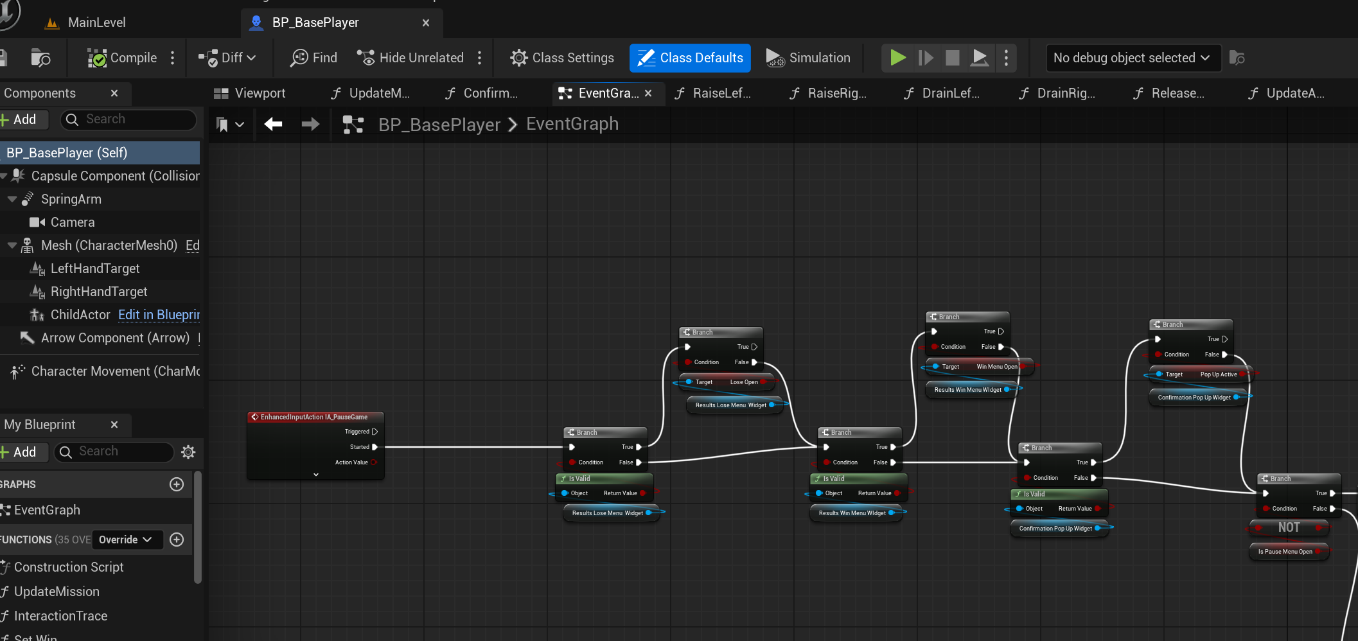Stop the play session

tap(953, 58)
